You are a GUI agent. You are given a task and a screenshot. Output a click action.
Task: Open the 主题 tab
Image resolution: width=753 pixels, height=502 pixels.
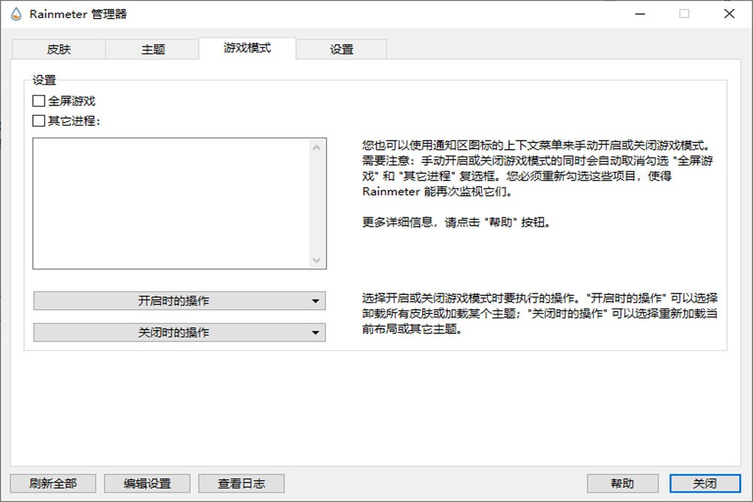coord(153,49)
